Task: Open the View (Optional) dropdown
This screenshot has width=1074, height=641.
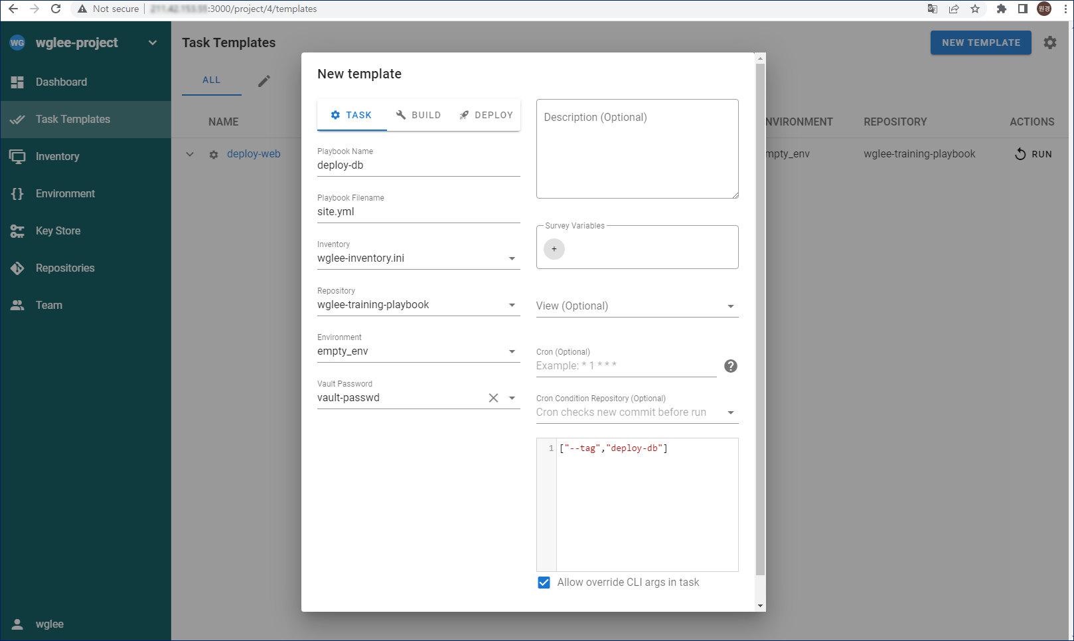Action: 637,306
